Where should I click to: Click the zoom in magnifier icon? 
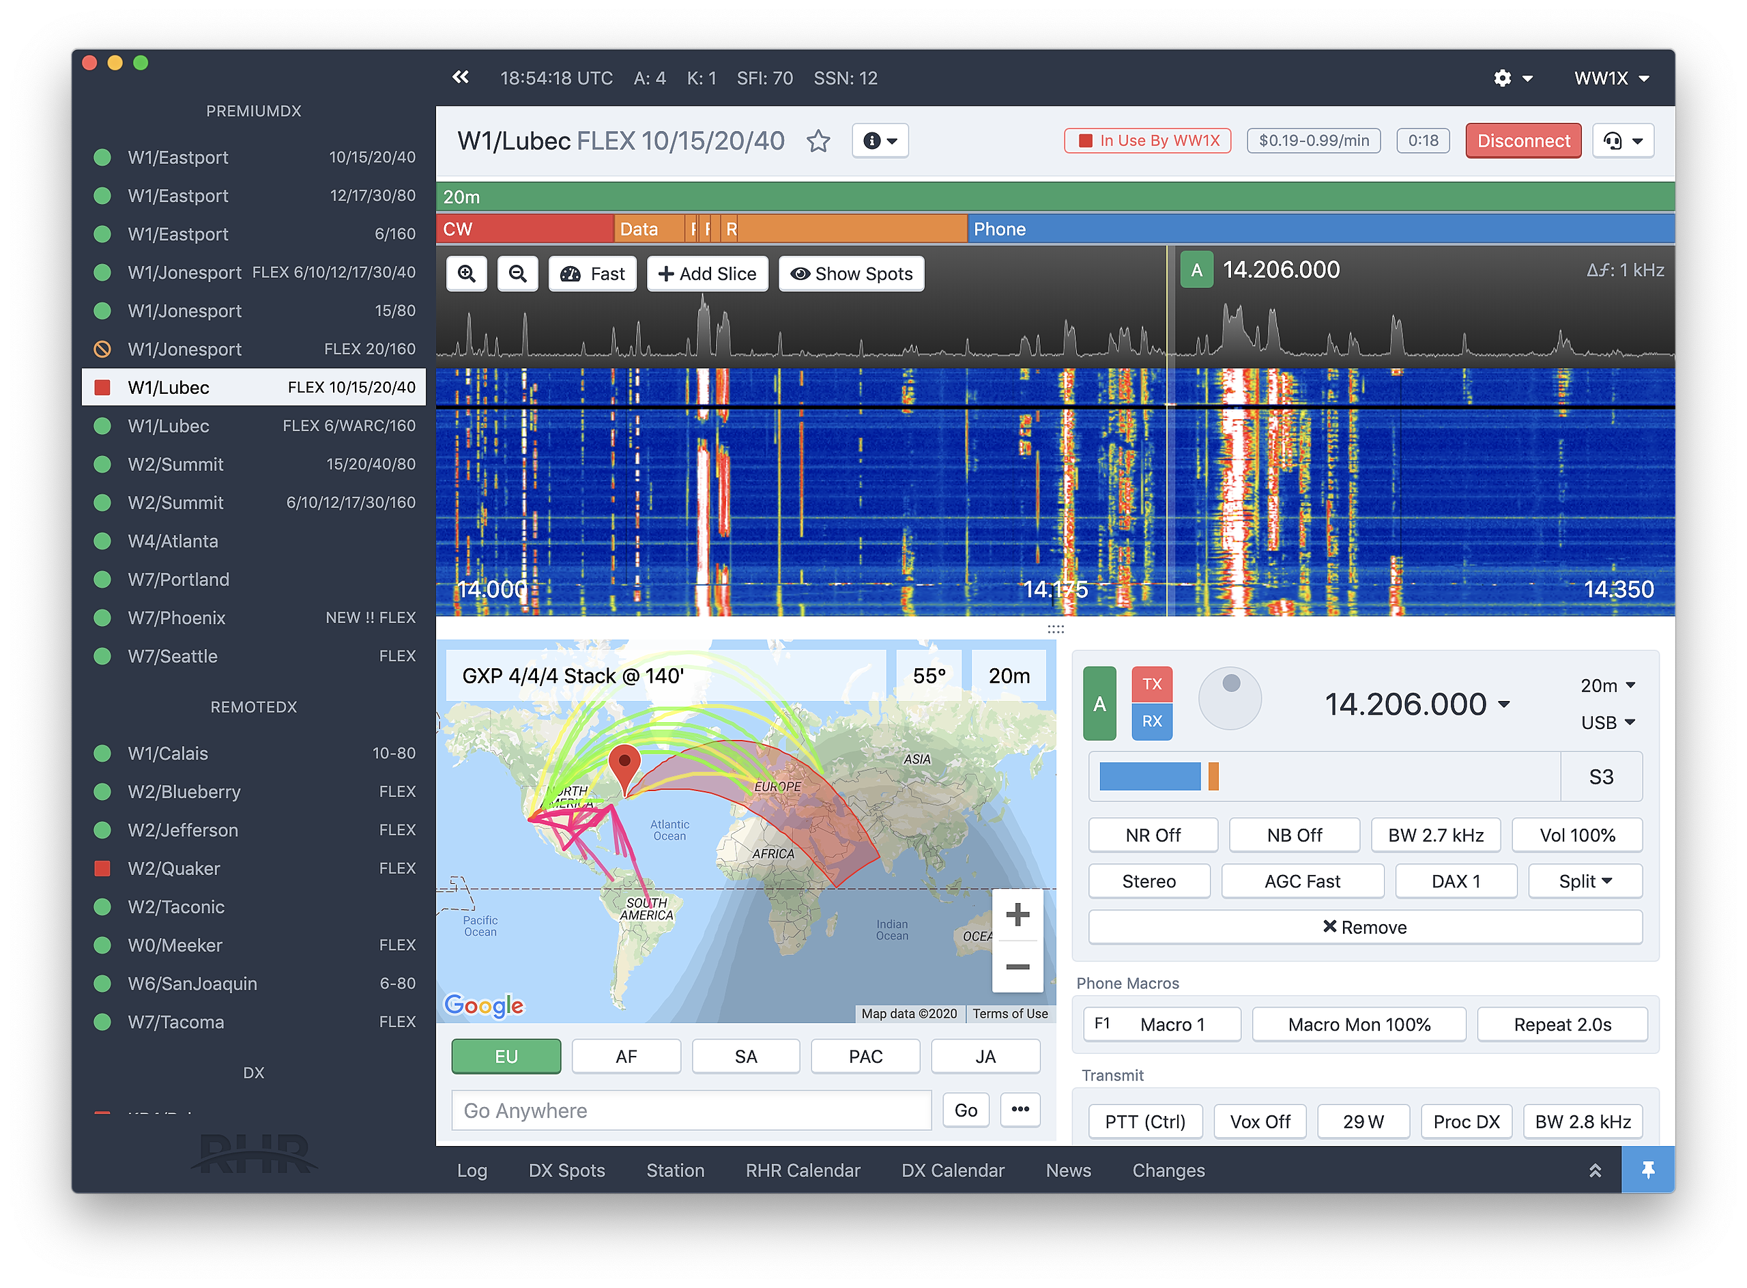coord(466,274)
